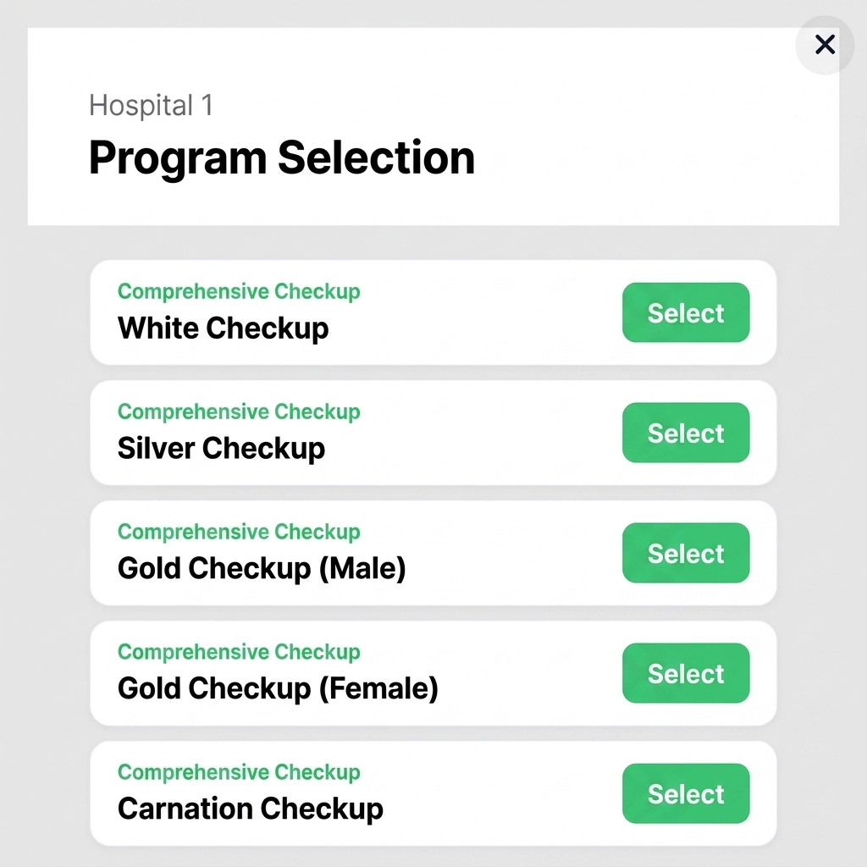Tap the Gold Checkup (Female) title
This screenshot has height=867, width=867.
pyautogui.click(x=278, y=688)
